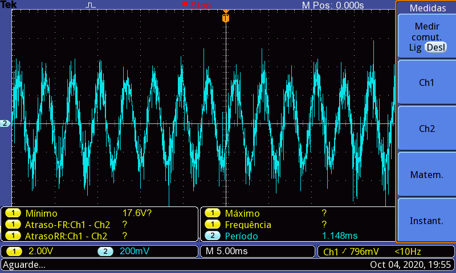This screenshot has width=456, height=273.
Task: Click the channel 1 scale 2.00V
Action: [40, 251]
